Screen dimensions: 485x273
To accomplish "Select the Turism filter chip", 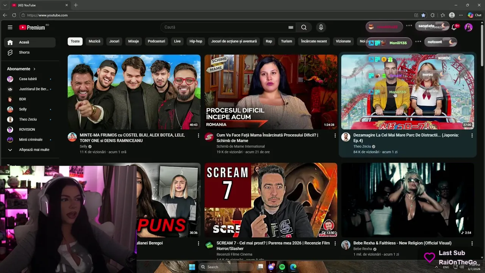I will pos(286,41).
